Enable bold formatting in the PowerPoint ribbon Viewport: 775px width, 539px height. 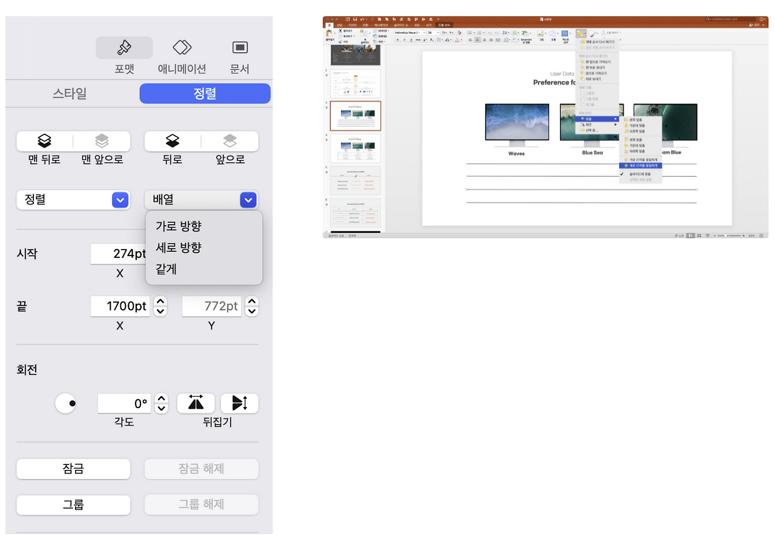click(x=397, y=39)
